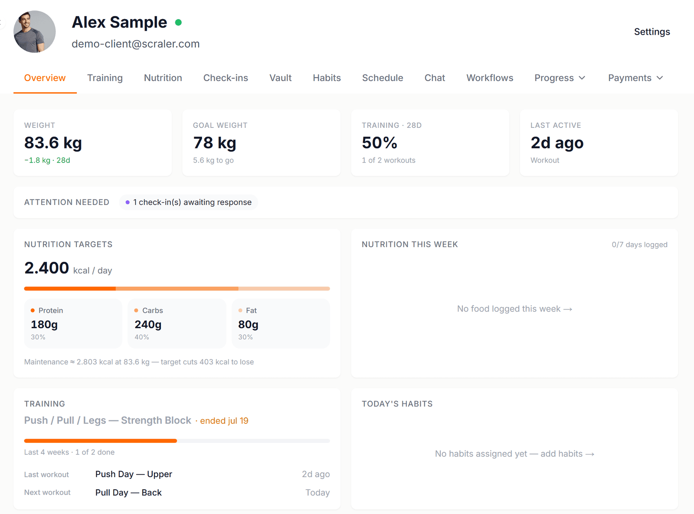This screenshot has height=514, width=694.
Task: Open the check-in awaiting response alert
Action: click(x=189, y=202)
